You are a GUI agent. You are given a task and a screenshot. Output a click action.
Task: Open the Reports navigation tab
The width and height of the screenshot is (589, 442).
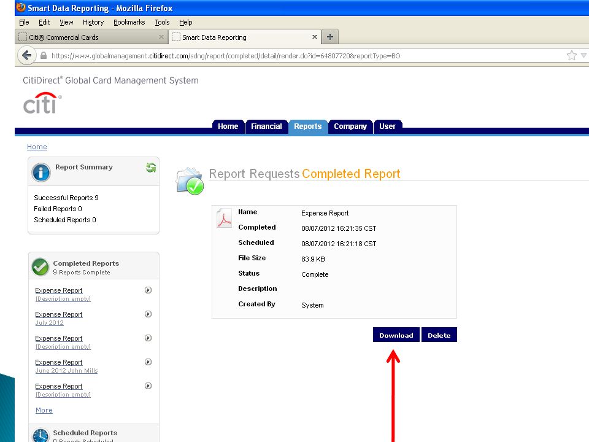(307, 126)
